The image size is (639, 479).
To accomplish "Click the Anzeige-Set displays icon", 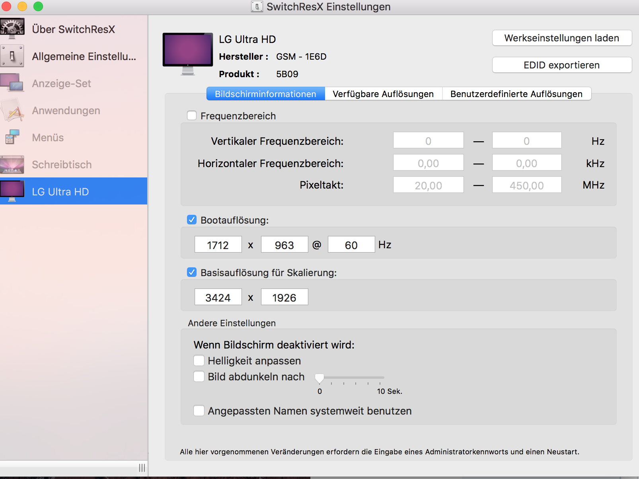I will click(x=12, y=83).
